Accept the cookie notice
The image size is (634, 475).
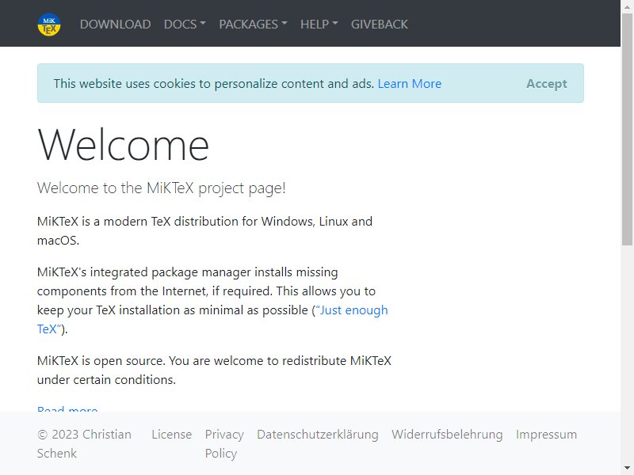pyautogui.click(x=546, y=84)
